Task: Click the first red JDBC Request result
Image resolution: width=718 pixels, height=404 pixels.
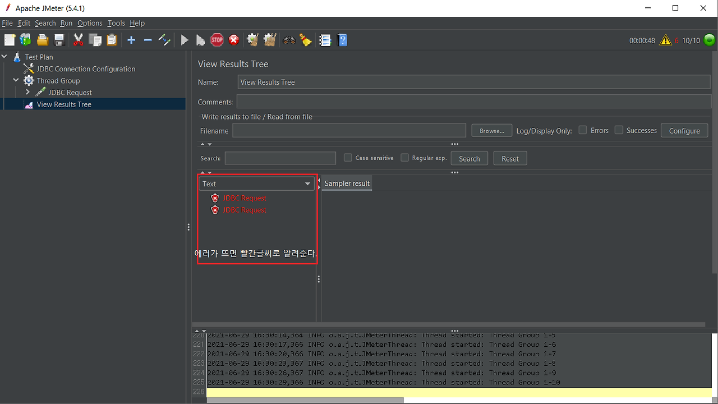Action: (x=245, y=198)
